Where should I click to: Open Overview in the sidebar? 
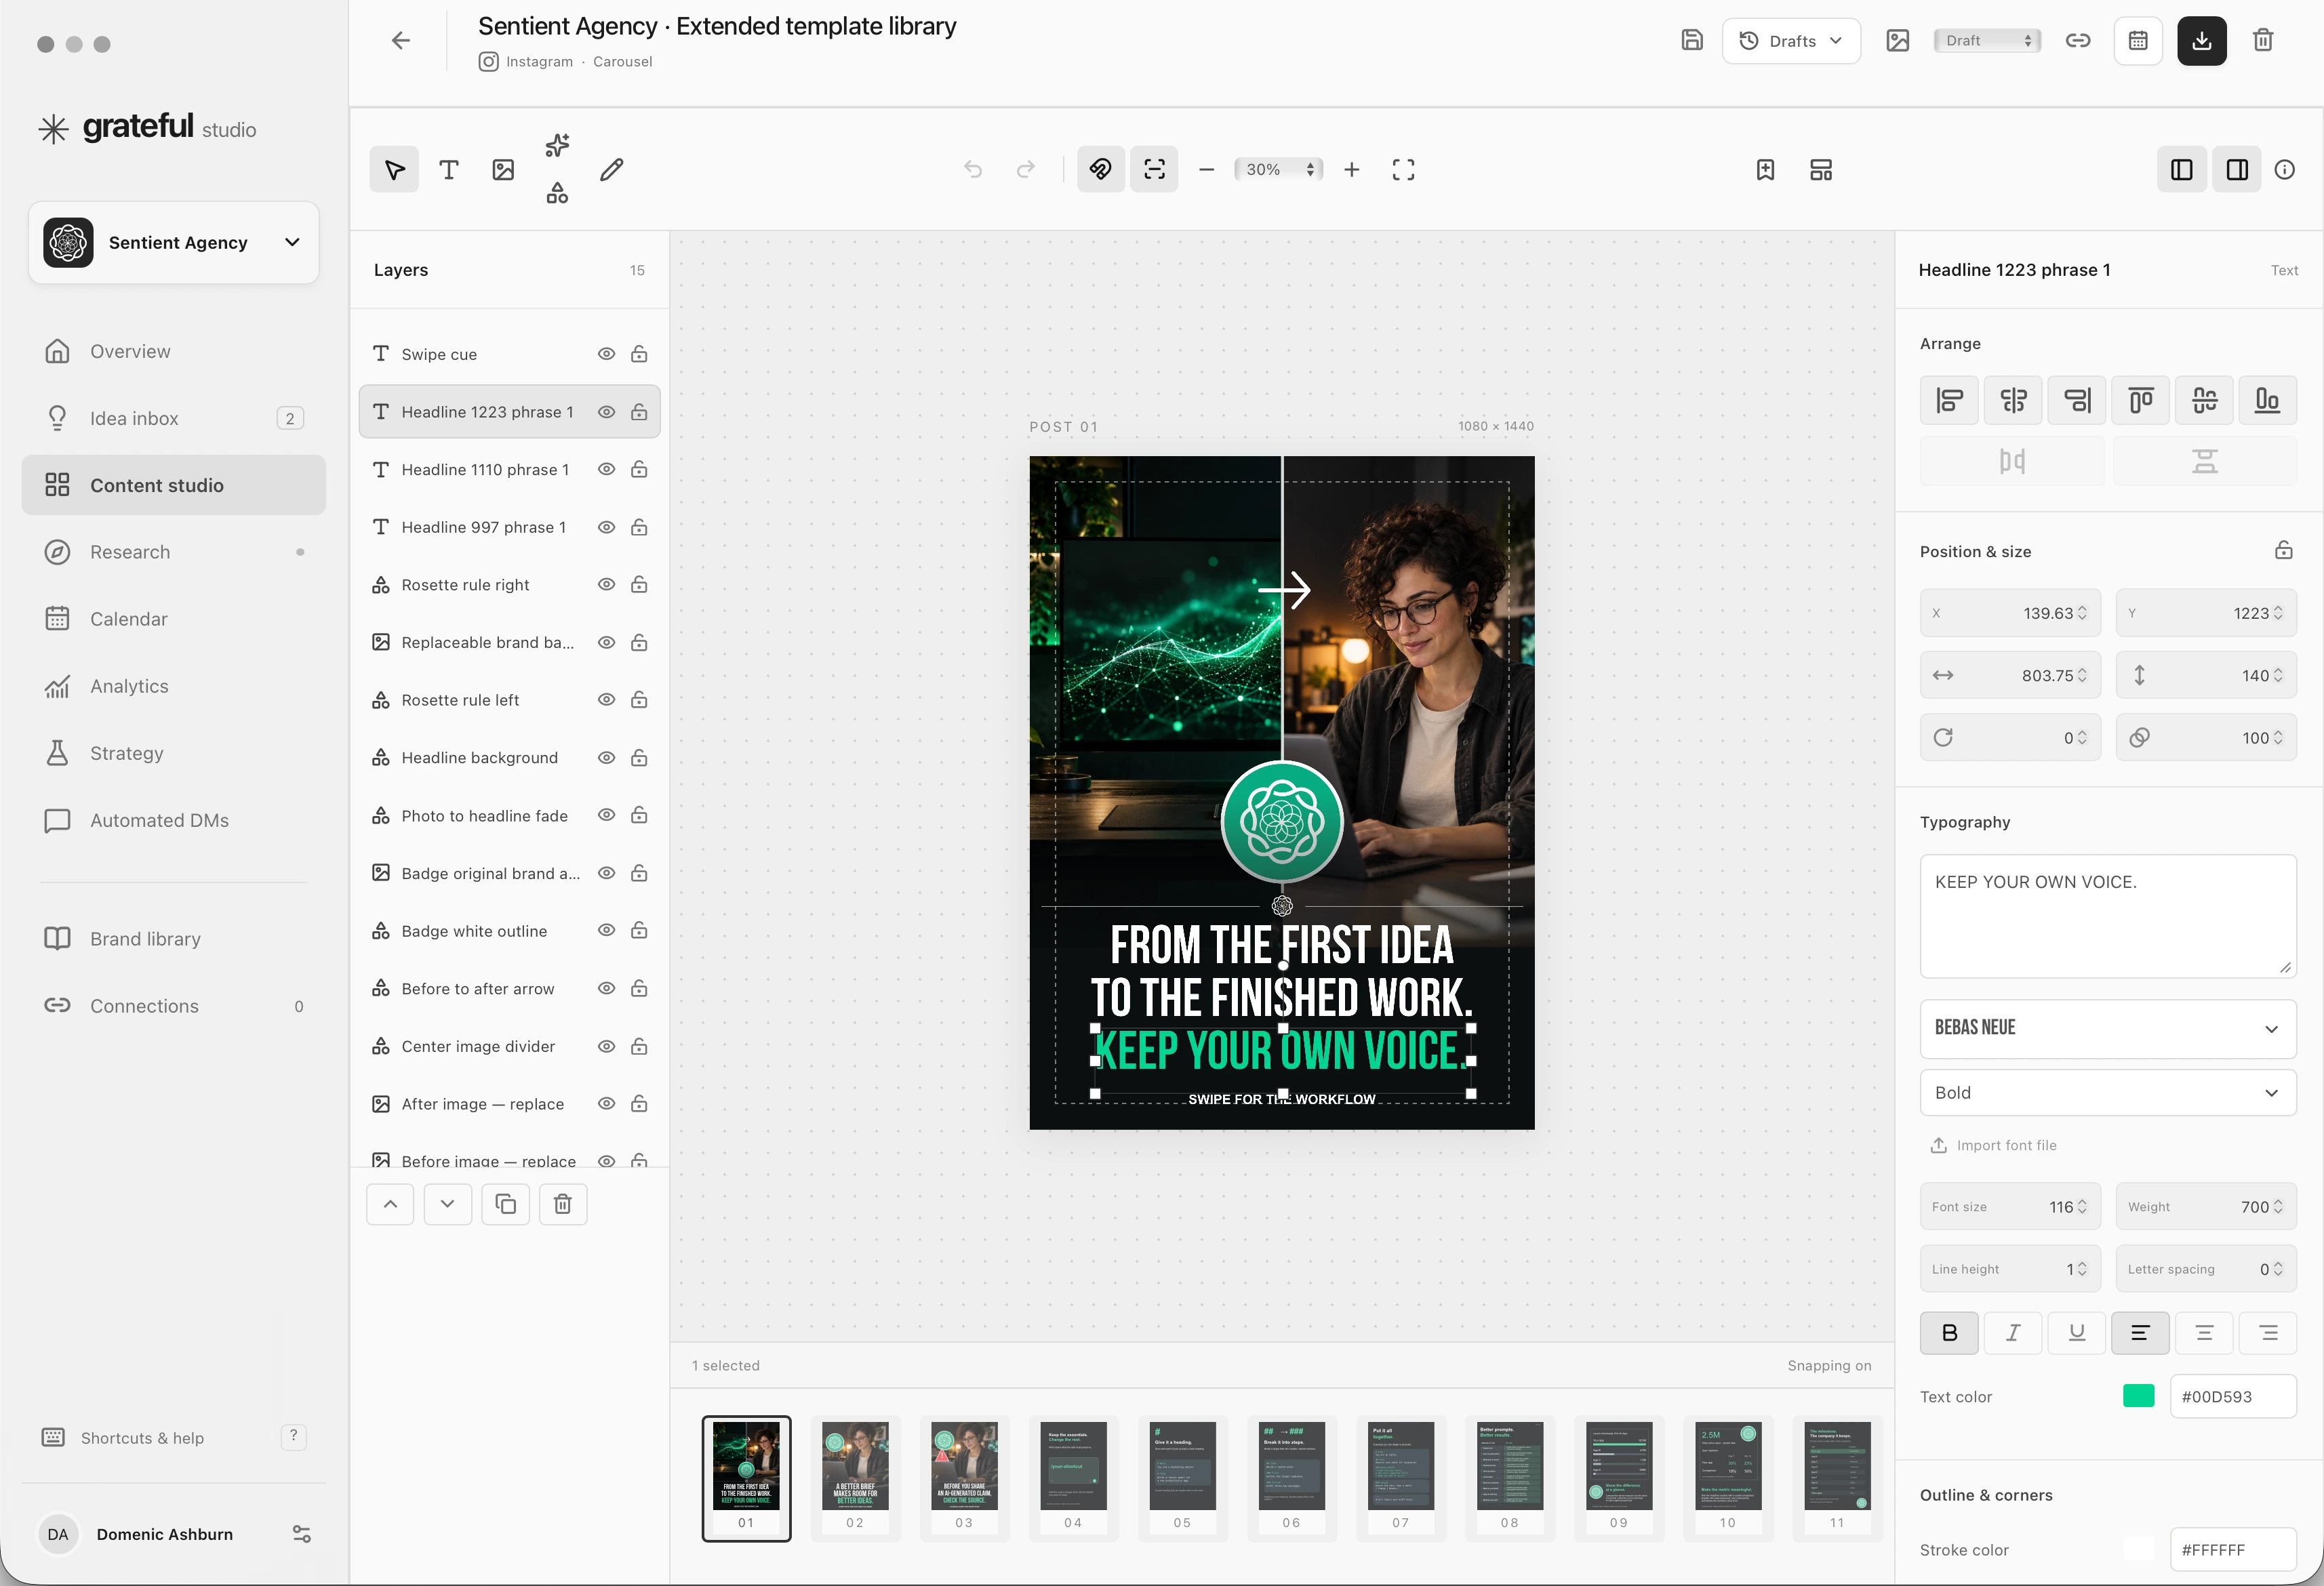174,351
